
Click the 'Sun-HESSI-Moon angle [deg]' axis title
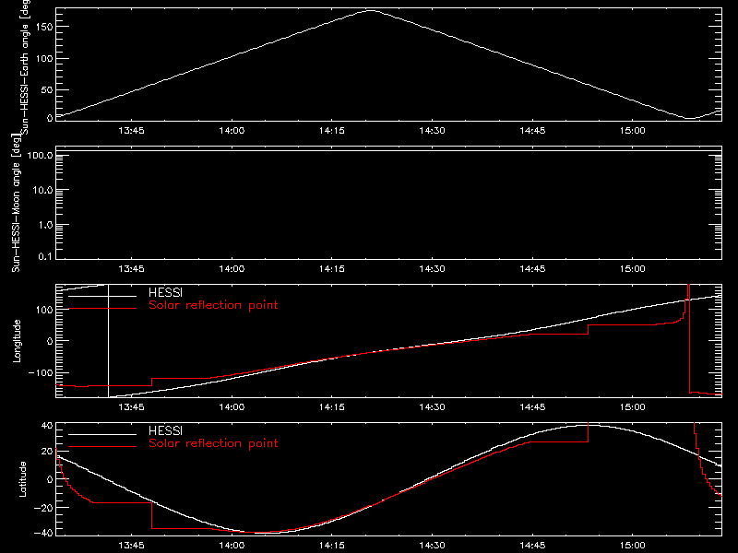16,203
